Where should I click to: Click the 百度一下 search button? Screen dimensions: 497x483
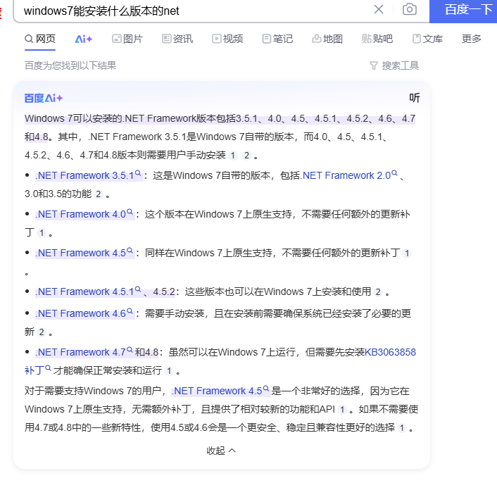(x=463, y=11)
